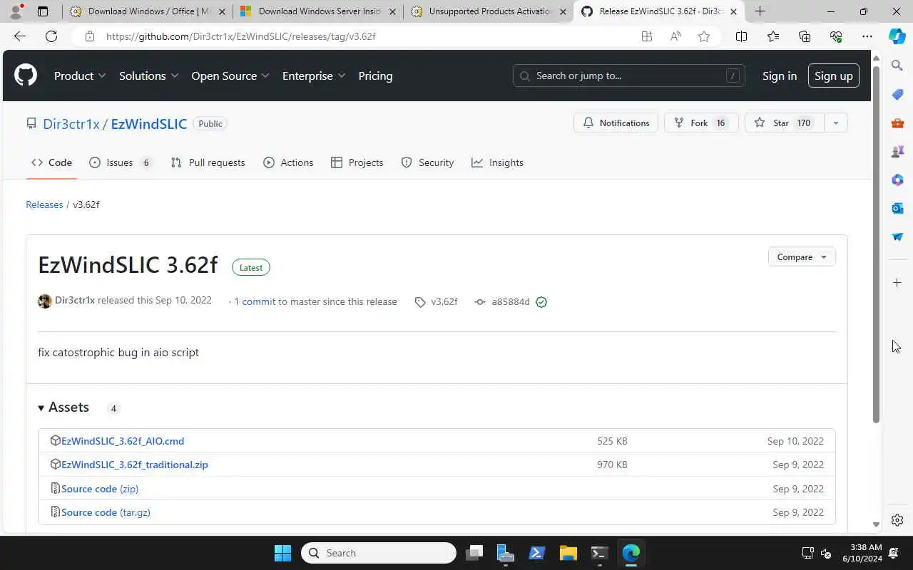Download EzWindSLIC_3.62f_AIO.cmd

point(123,441)
